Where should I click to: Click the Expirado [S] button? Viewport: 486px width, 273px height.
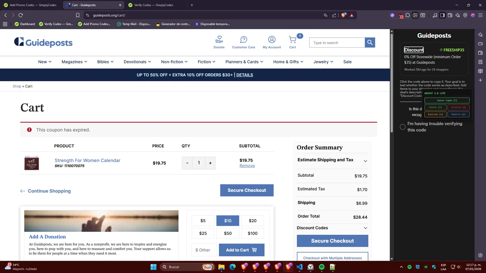click(x=435, y=114)
